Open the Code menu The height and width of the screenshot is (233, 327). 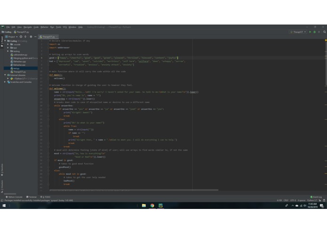[36, 27]
